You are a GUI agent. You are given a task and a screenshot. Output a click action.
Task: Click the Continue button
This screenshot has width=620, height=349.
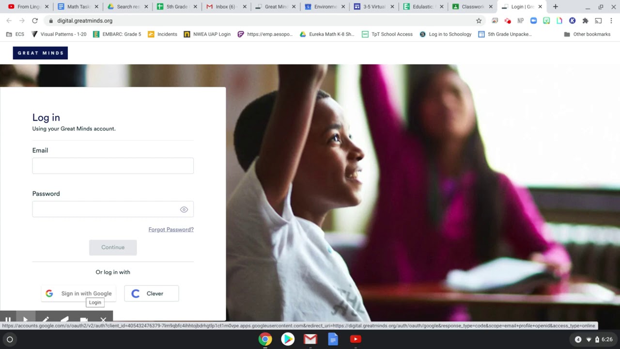(x=113, y=247)
